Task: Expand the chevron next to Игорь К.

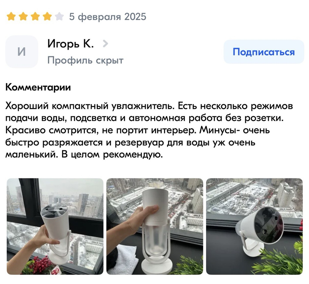Action: click(105, 44)
